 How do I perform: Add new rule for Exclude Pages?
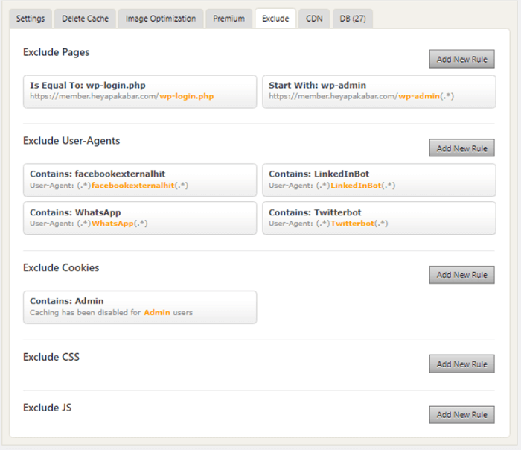461,59
